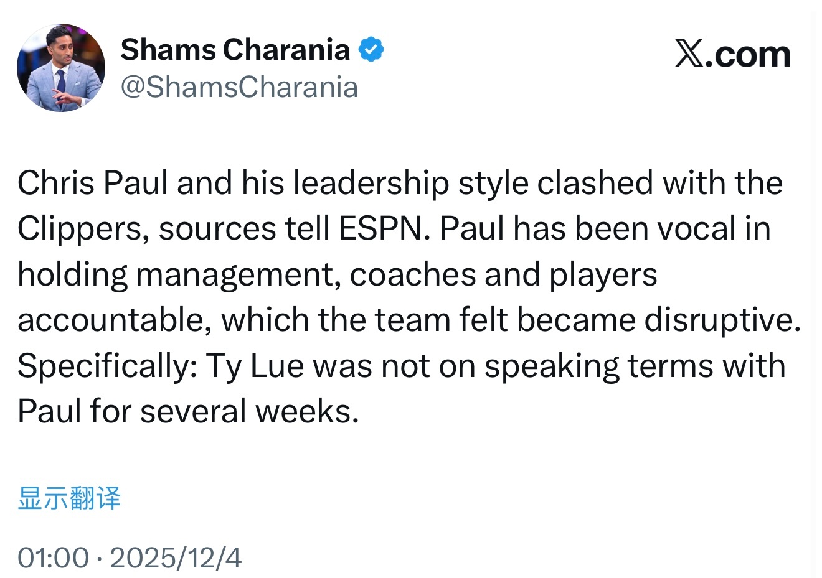Click the @ShamsCharania handle
822x578 pixels.
point(239,87)
